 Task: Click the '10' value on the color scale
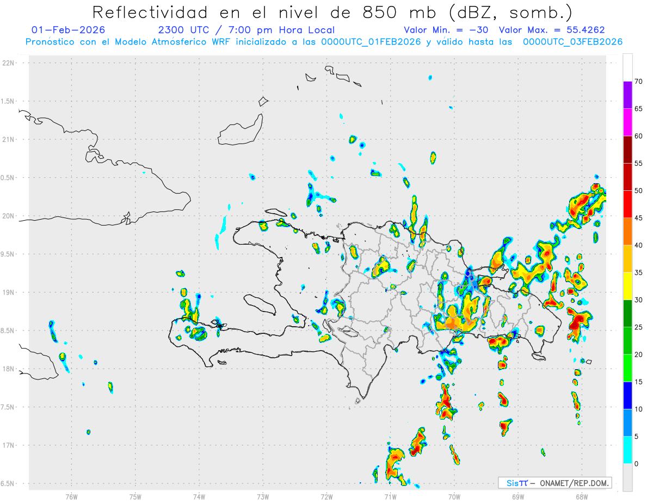pyautogui.click(x=639, y=409)
